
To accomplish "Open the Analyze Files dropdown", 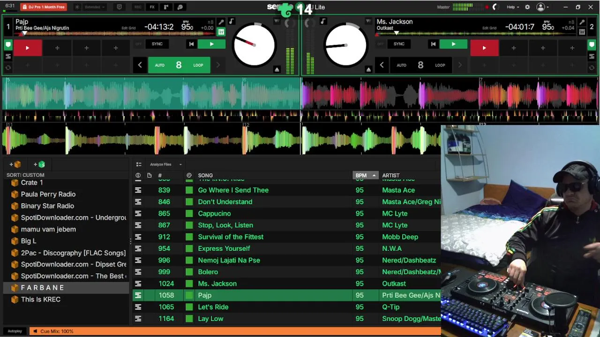I will point(165,164).
